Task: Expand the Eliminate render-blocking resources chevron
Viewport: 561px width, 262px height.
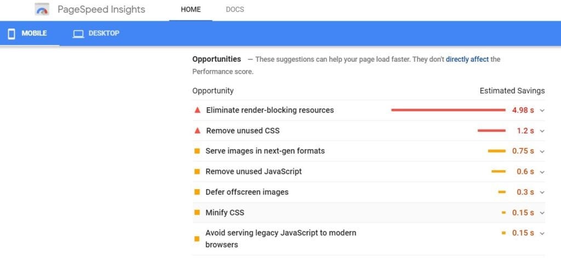Action: [x=542, y=110]
